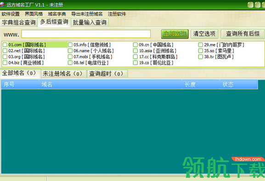This screenshot has width=265, height=181.
Task: Click the 查询所有后缀 button
Action: click(242, 34)
